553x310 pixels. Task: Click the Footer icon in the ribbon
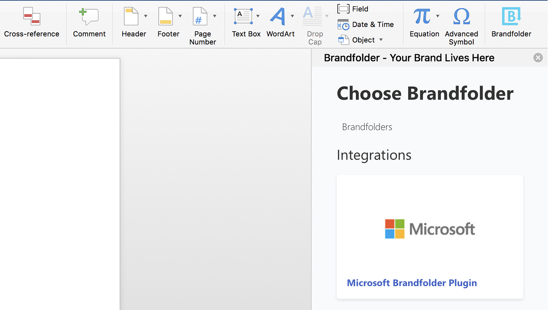(x=166, y=16)
